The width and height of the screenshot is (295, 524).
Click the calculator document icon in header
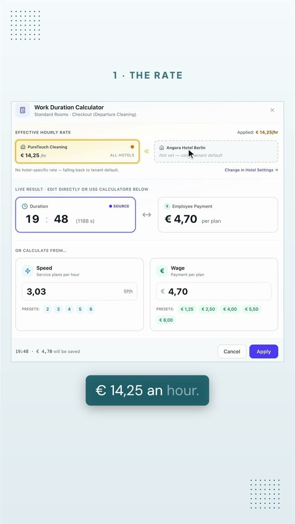23,110
